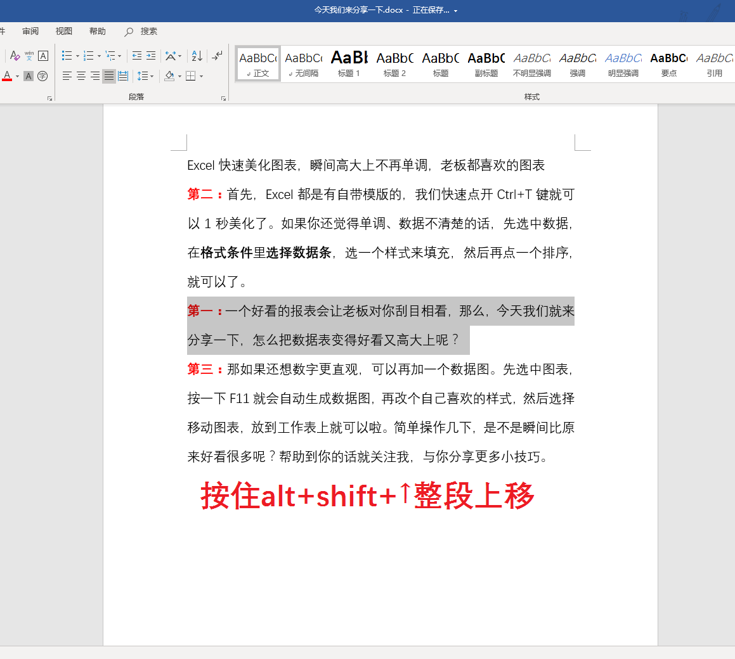Toggle bulleted list formatting
The image size is (735, 659).
coord(67,55)
